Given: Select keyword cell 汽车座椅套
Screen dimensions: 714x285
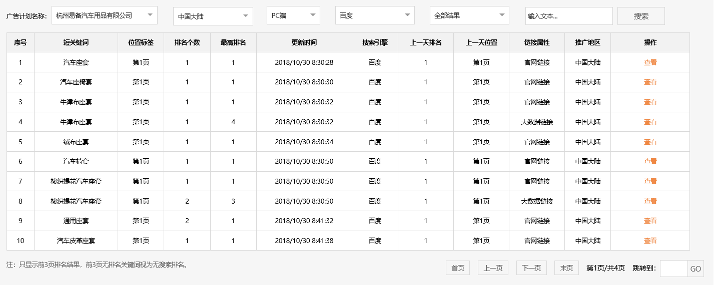Looking at the screenshot, I should pos(76,82).
